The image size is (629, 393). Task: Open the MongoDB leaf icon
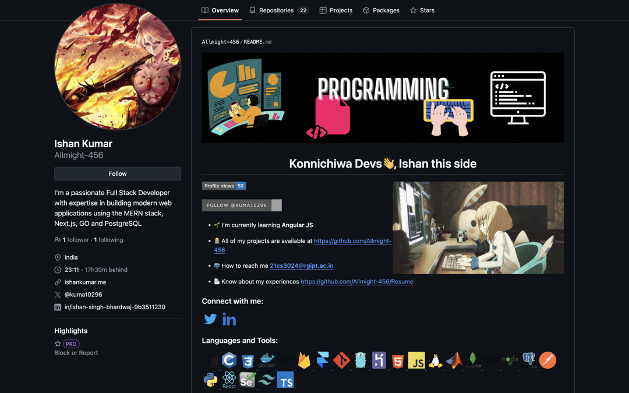pyautogui.click(x=472, y=360)
